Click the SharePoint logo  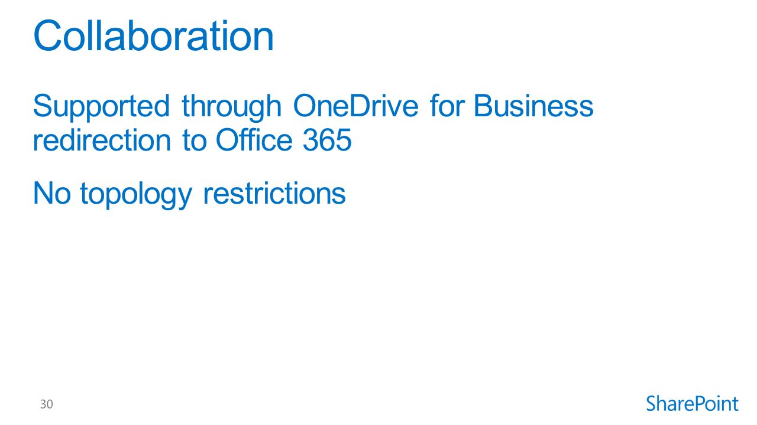click(692, 404)
